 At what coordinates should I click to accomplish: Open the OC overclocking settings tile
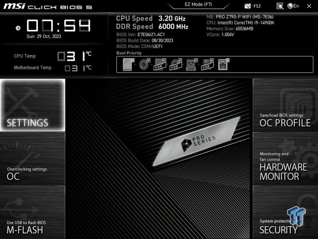[x=33, y=159]
